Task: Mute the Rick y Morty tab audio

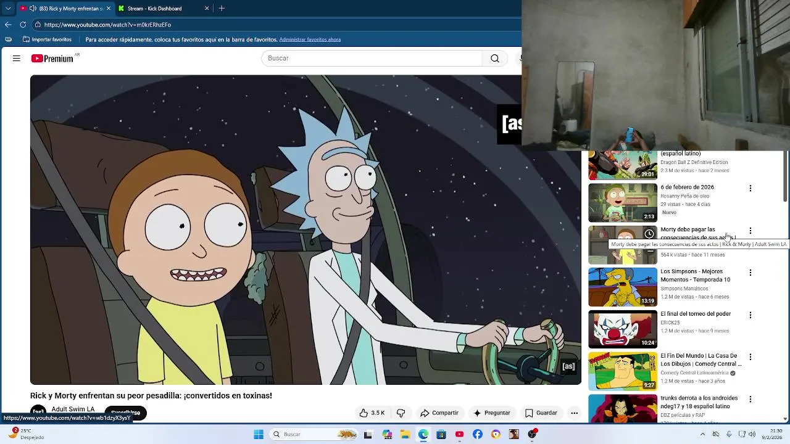Action: pyautogui.click(x=33, y=9)
